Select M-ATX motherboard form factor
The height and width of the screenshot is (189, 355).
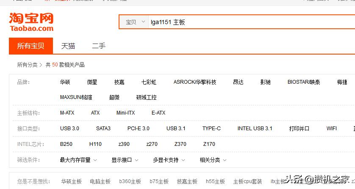click(67, 113)
